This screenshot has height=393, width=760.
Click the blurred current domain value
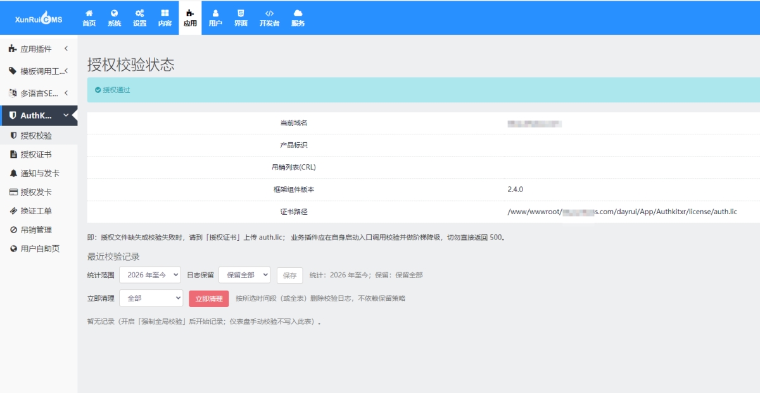535,123
